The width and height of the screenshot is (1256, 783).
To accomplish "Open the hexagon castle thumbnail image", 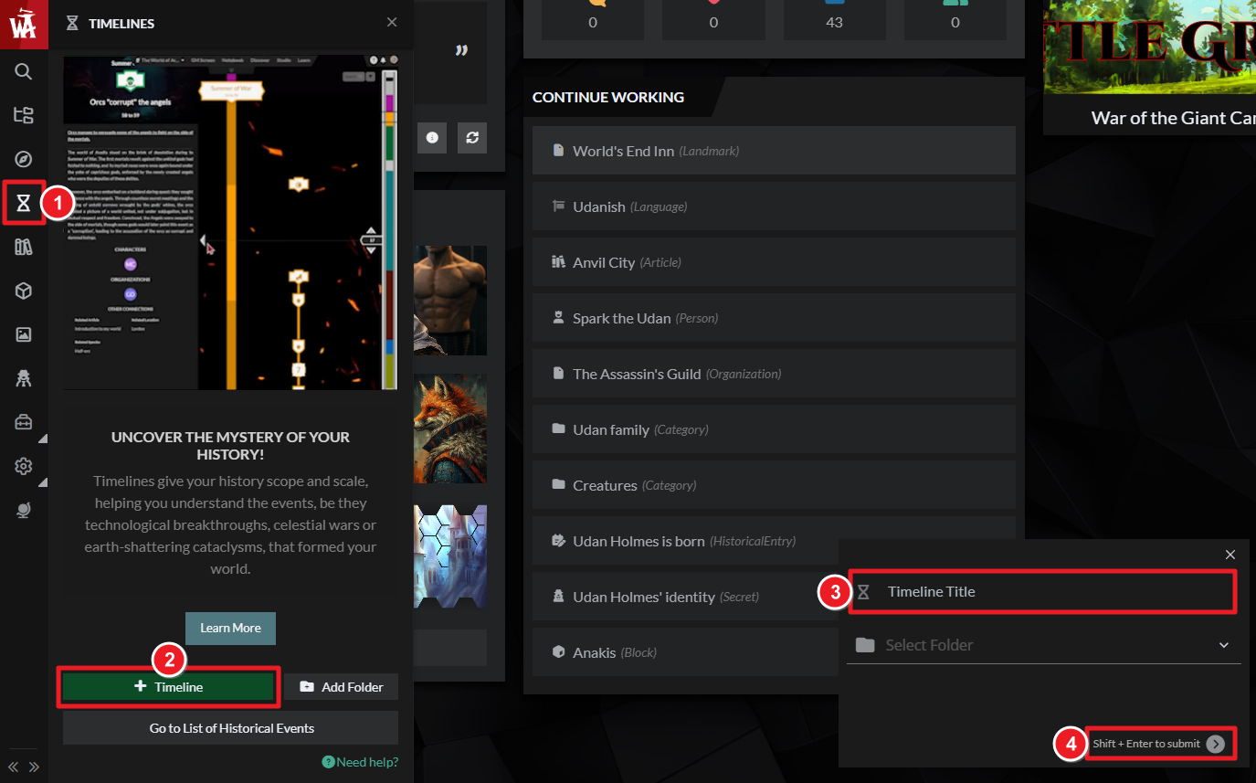I will tap(450, 556).
